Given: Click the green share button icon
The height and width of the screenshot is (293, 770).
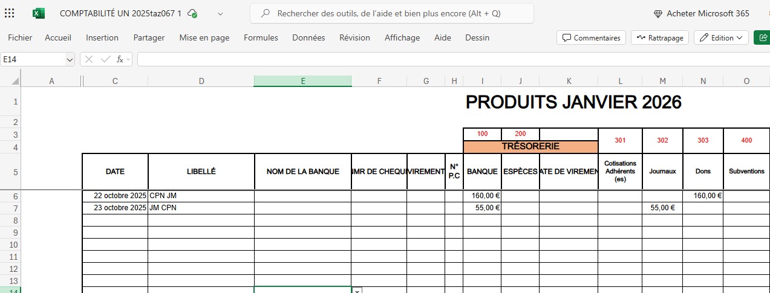Looking at the screenshot, I should tap(762, 37).
